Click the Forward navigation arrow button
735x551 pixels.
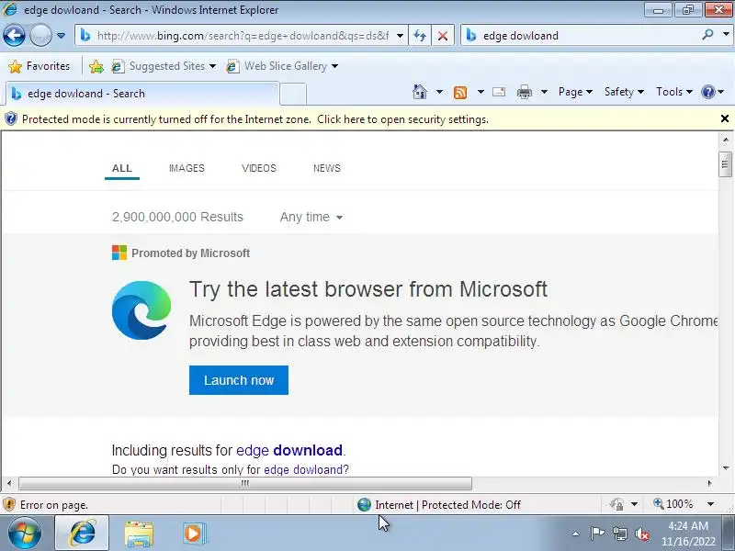[x=40, y=35]
